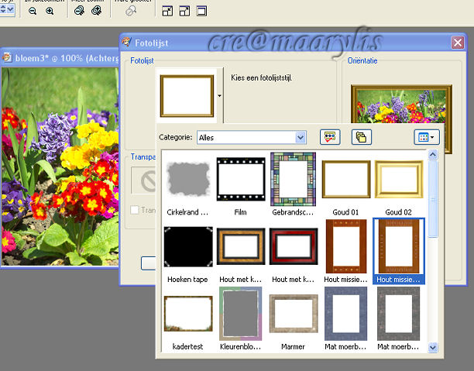The width and height of the screenshot is (474, 371).
Task: Click the framed flower preview under Oriëntatie
Action: 401,105
